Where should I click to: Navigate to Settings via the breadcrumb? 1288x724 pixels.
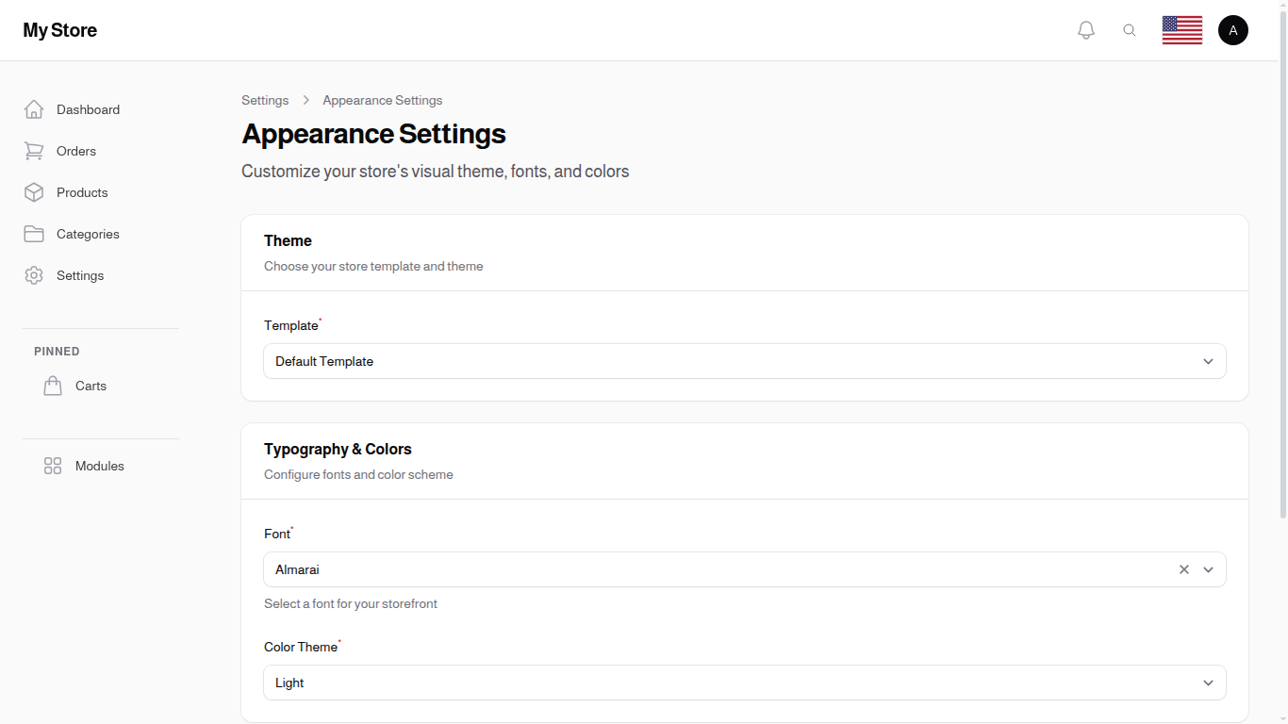[x=265, y=100]
